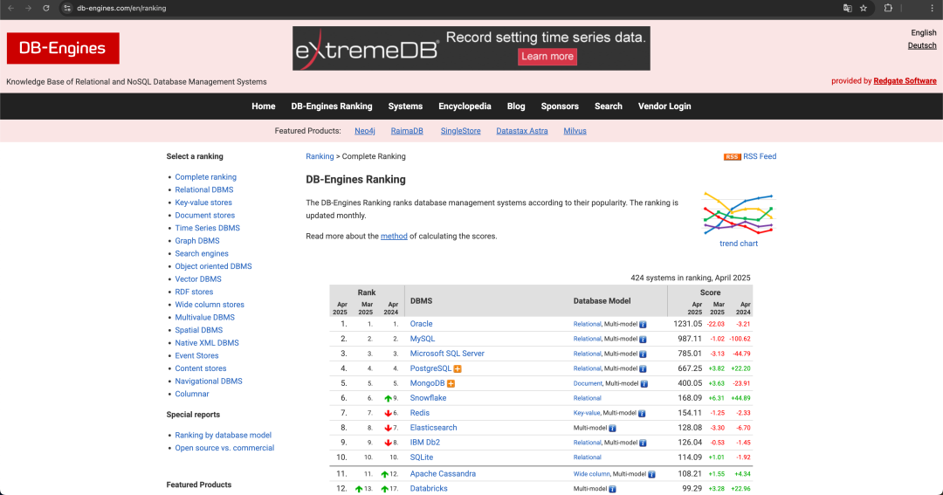Open the Vendor Login menu item

coord(664,107)
